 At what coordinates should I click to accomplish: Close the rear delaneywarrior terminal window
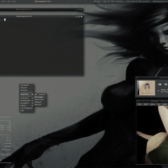tap(81, 10)
